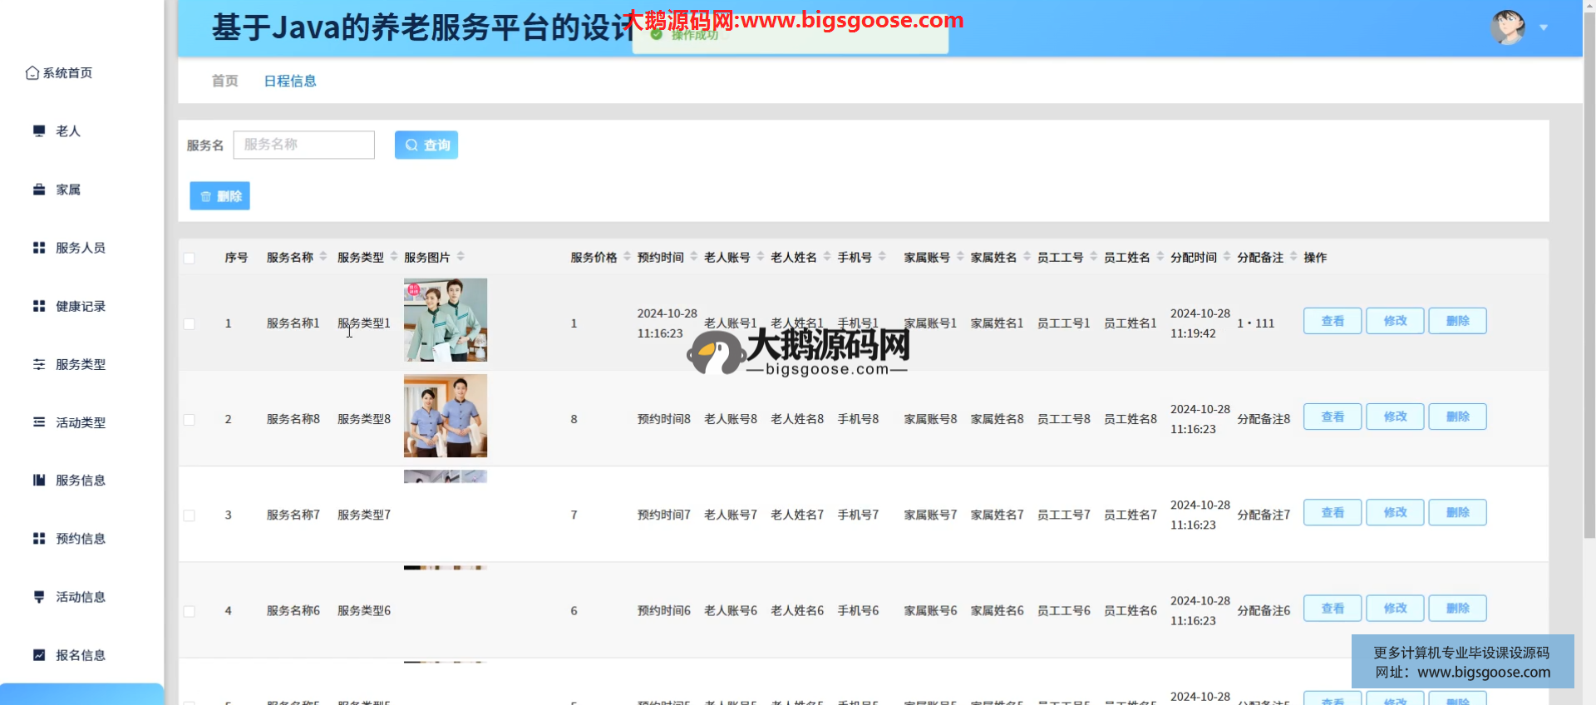Sort by 服务名称 column arrows

[323, 257]
